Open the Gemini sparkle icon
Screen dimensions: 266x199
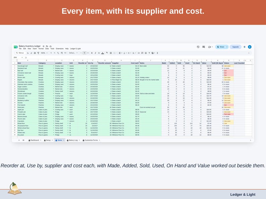[x=245, y=47]
